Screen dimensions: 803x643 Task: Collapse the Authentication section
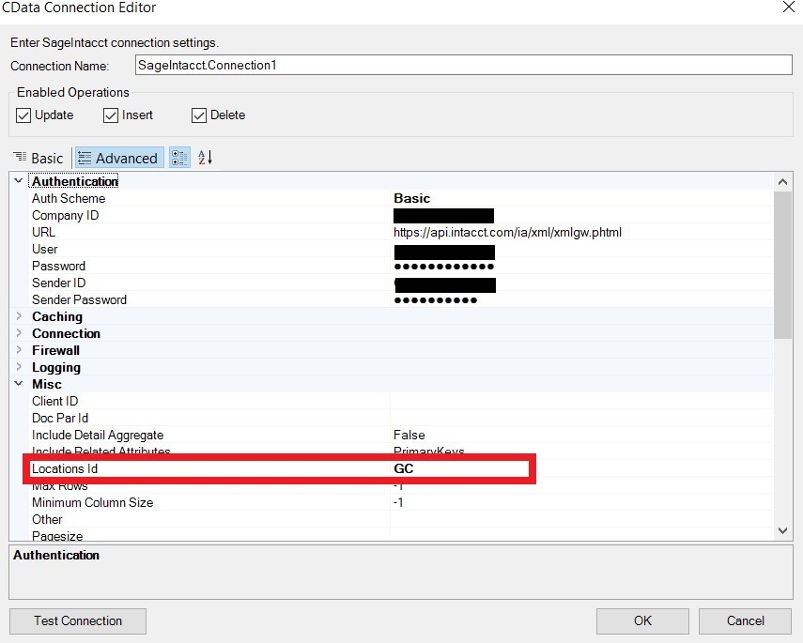pyautogui.click(x=19, y=181)
